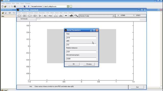Confirm Solve Parameters with OK

coord(74,64)
